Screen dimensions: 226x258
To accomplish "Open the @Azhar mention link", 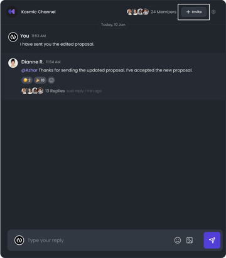I will (30, 70).
